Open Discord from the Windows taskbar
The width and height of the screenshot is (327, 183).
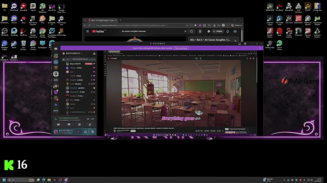click(x=66, y=180)
